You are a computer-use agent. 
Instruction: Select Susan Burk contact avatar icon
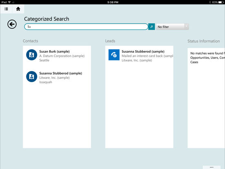31,55
